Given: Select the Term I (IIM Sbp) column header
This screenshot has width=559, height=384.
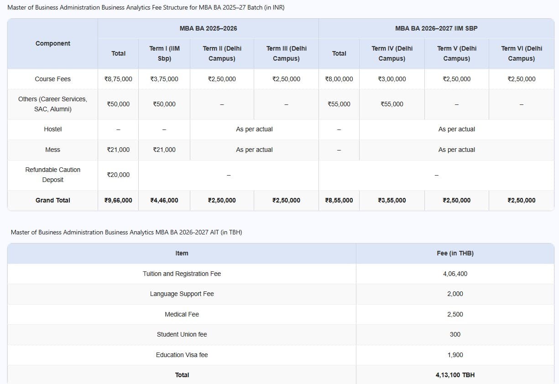Looking at the screenshot, I should point(164,53).
